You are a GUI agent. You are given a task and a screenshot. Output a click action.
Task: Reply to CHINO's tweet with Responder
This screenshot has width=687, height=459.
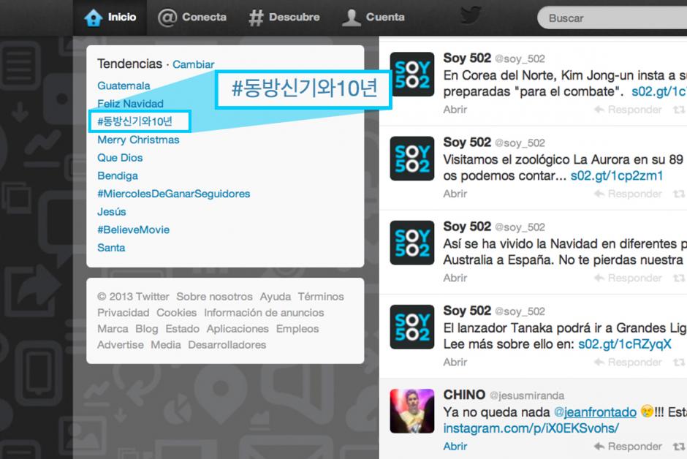tap(628, 446)
